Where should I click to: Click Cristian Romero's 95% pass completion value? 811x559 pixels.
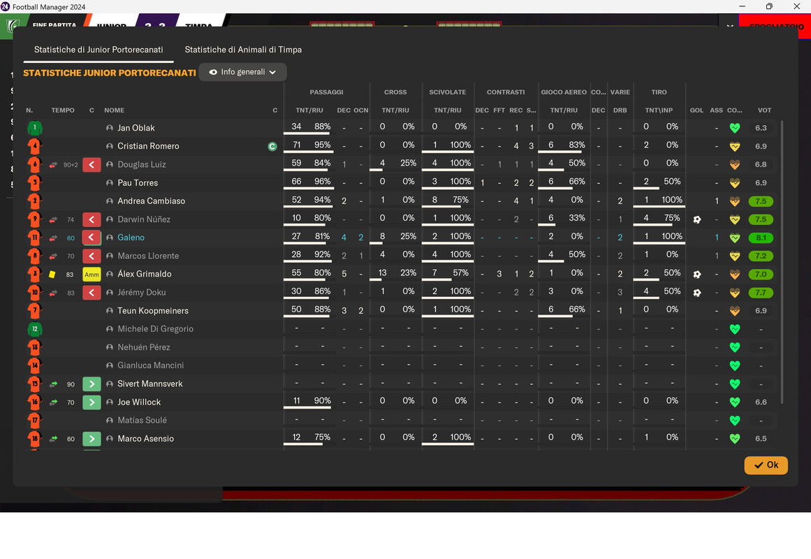pos(322,145)
